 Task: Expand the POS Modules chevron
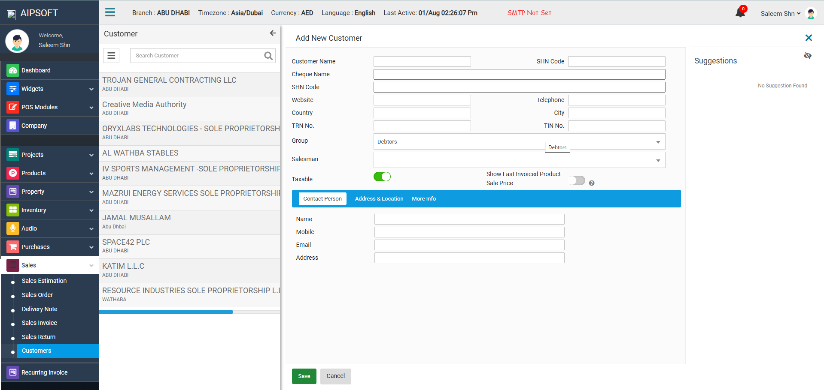tap(91, 108)
